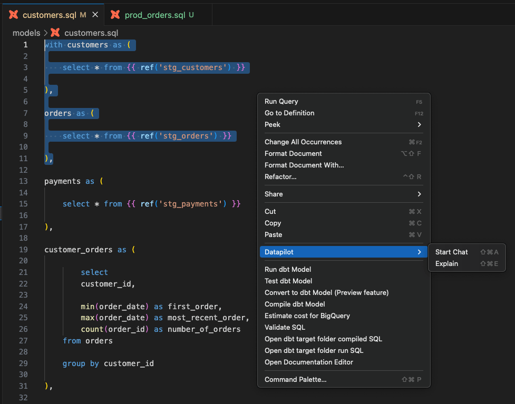The height and width of the screenshot is (404, 515).
Task: Select Go to Definition
Action: 344,113
